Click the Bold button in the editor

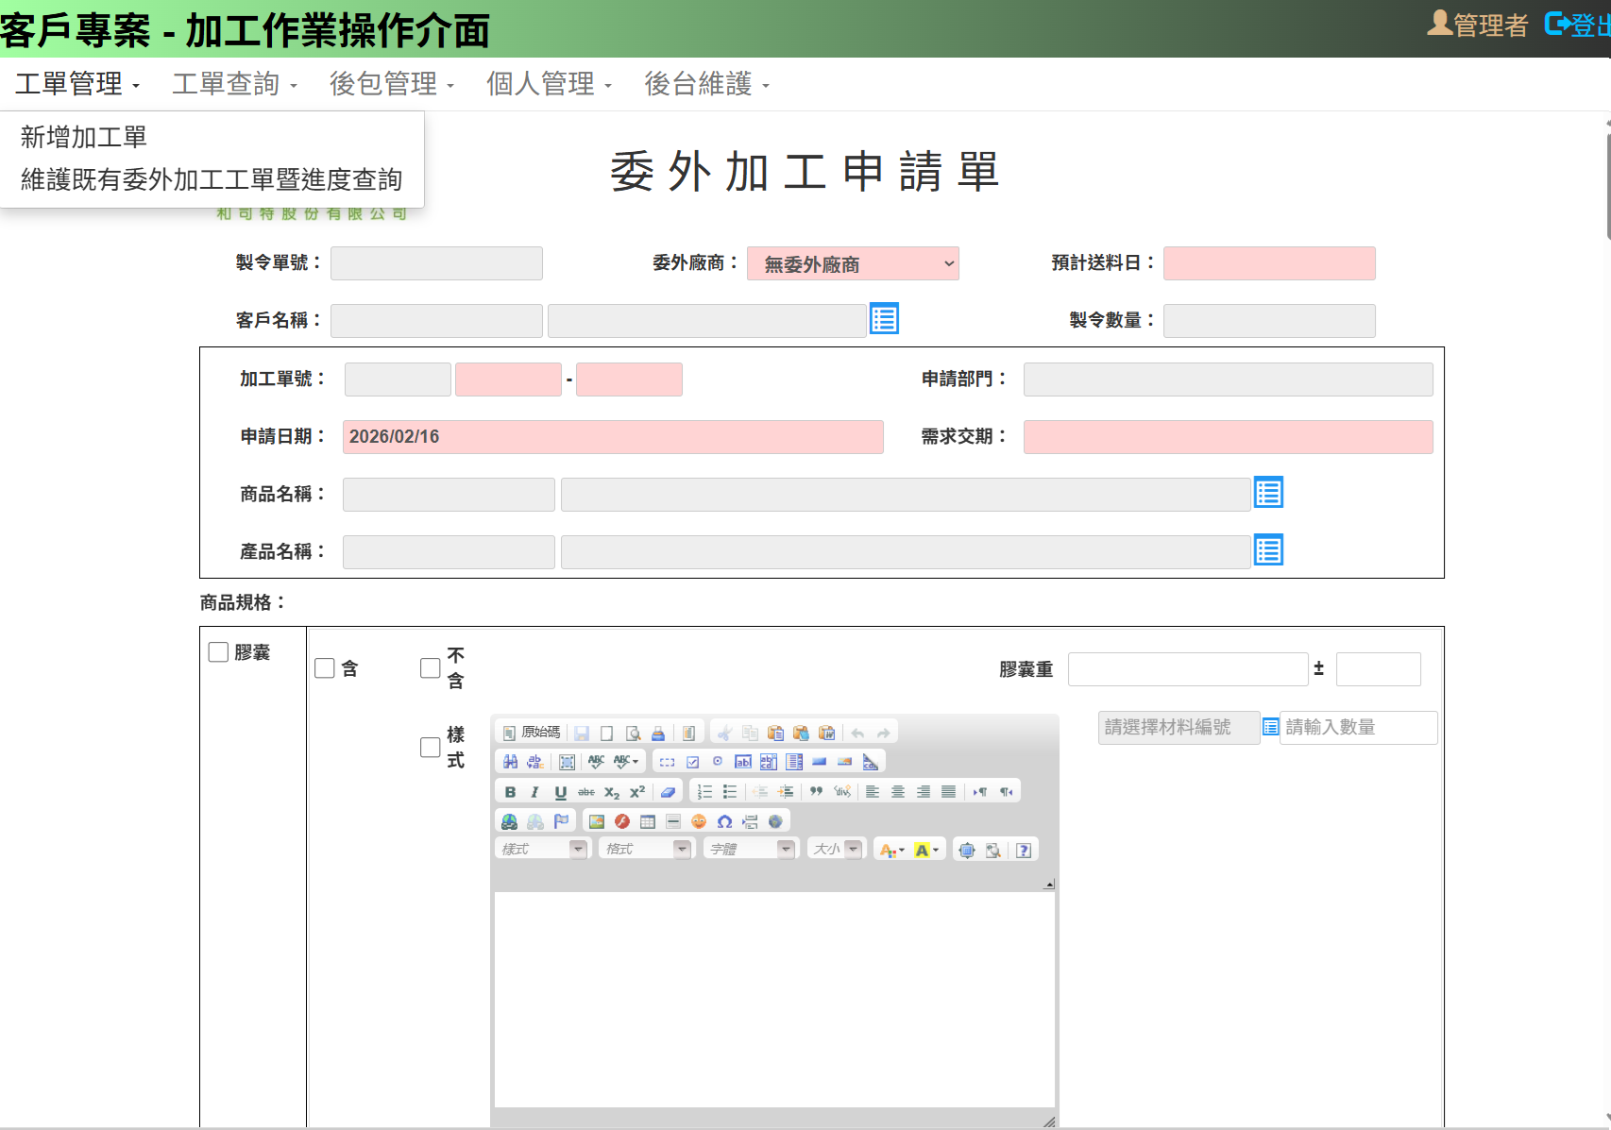[x=510, y=792]
